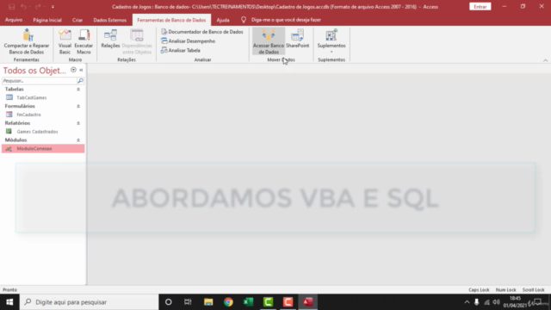The image size is (551, 310).
Task: Open the network tray icon
Action: click(x=486, y=302)
